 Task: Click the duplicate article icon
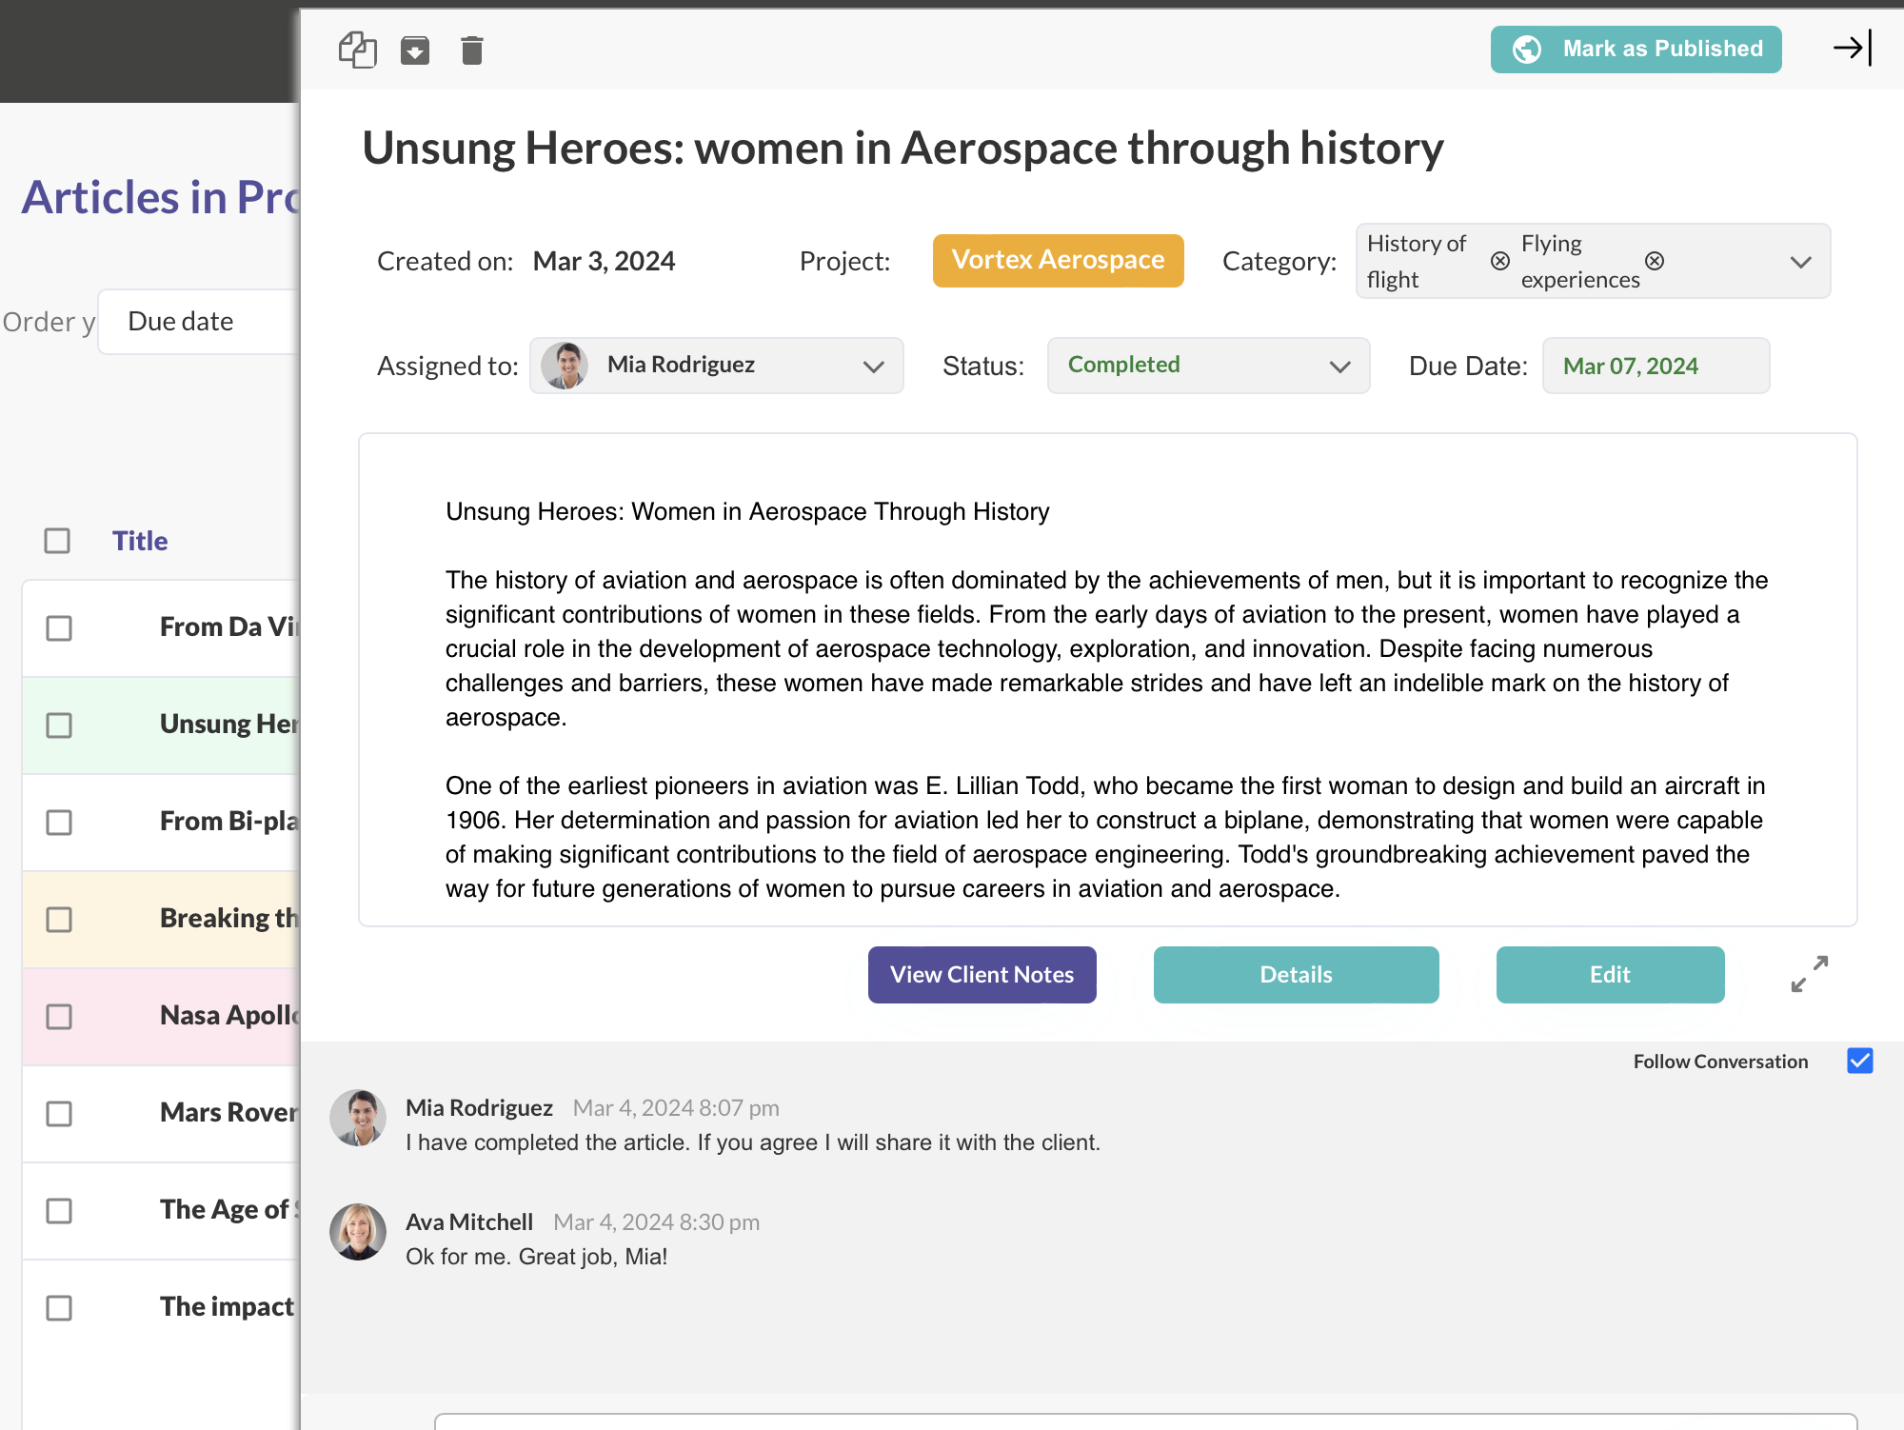tap(358, 50)
